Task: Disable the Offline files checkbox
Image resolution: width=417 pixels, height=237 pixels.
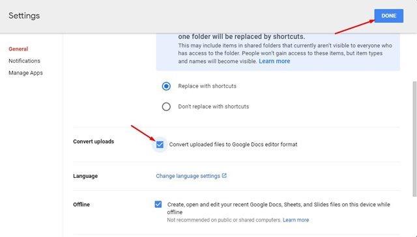Action: pyautogui.click(x=158, y=204)
